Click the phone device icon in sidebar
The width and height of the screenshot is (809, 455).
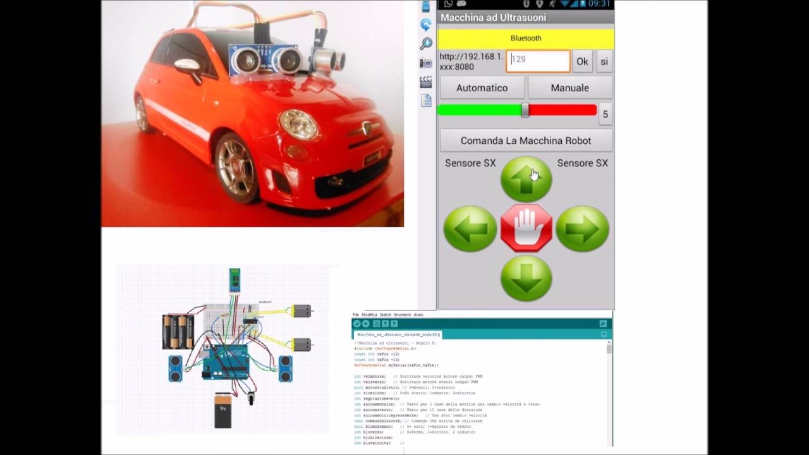pyautogui.click(x=426, y=7)
